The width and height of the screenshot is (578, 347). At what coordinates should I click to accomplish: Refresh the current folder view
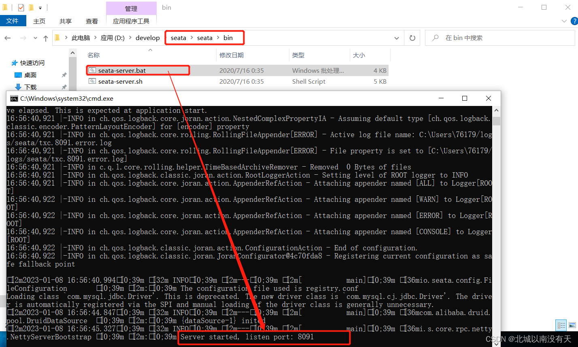(412, 38)
